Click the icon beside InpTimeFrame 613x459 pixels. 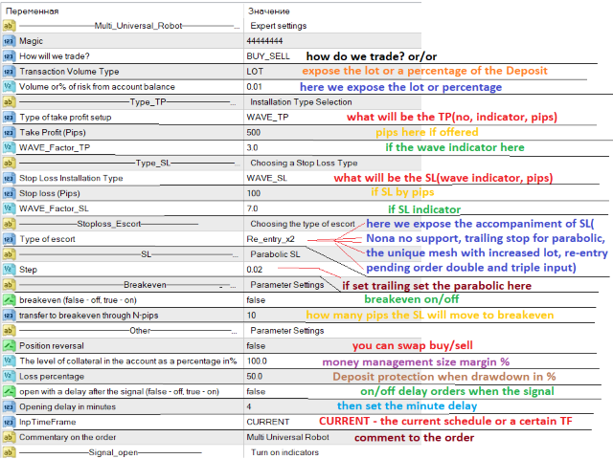[9, 422]
